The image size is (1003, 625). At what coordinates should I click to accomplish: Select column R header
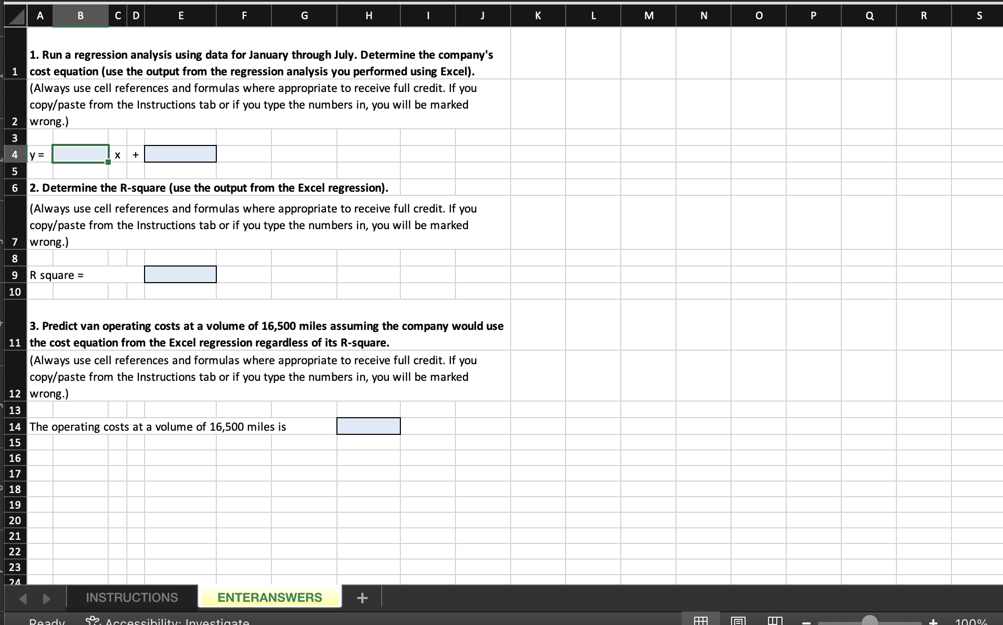924,16
